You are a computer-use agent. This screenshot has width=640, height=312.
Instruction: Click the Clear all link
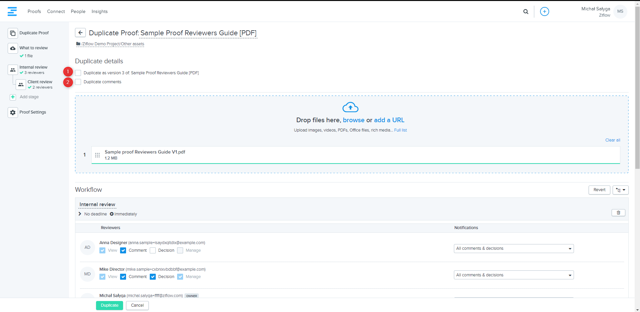click(x=612, y=140)
